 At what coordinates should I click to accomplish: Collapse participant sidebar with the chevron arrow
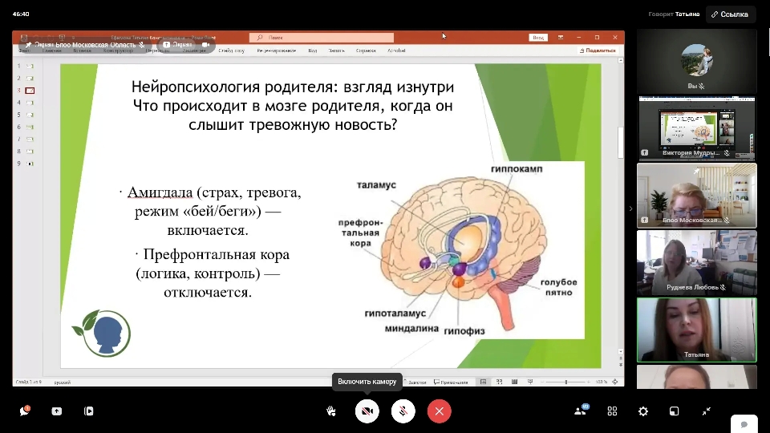630,208
